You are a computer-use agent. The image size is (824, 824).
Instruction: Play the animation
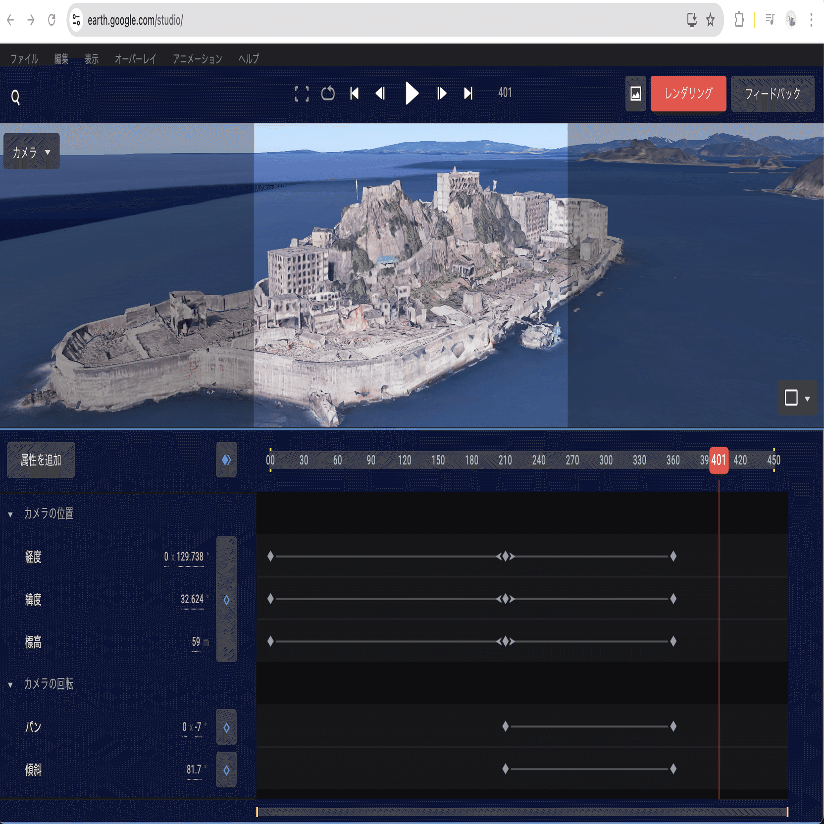[x=412, y=93]
